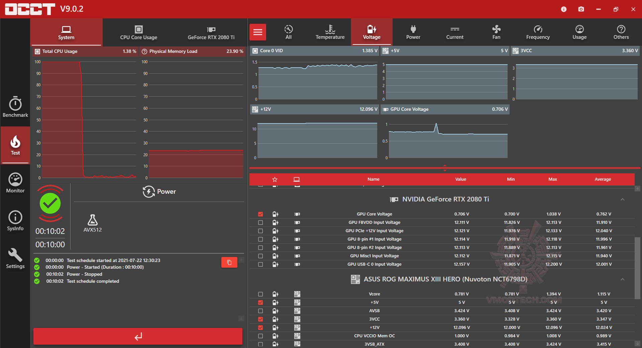Switch to the CPU Core Usage tab
This screenshot has width=642, height=348.
tap(139, 32)
